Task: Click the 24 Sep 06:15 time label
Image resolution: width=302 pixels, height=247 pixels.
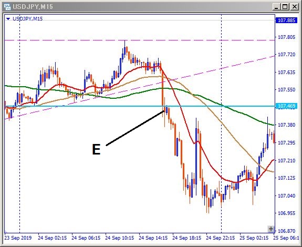Action: (x=86, y=238)
